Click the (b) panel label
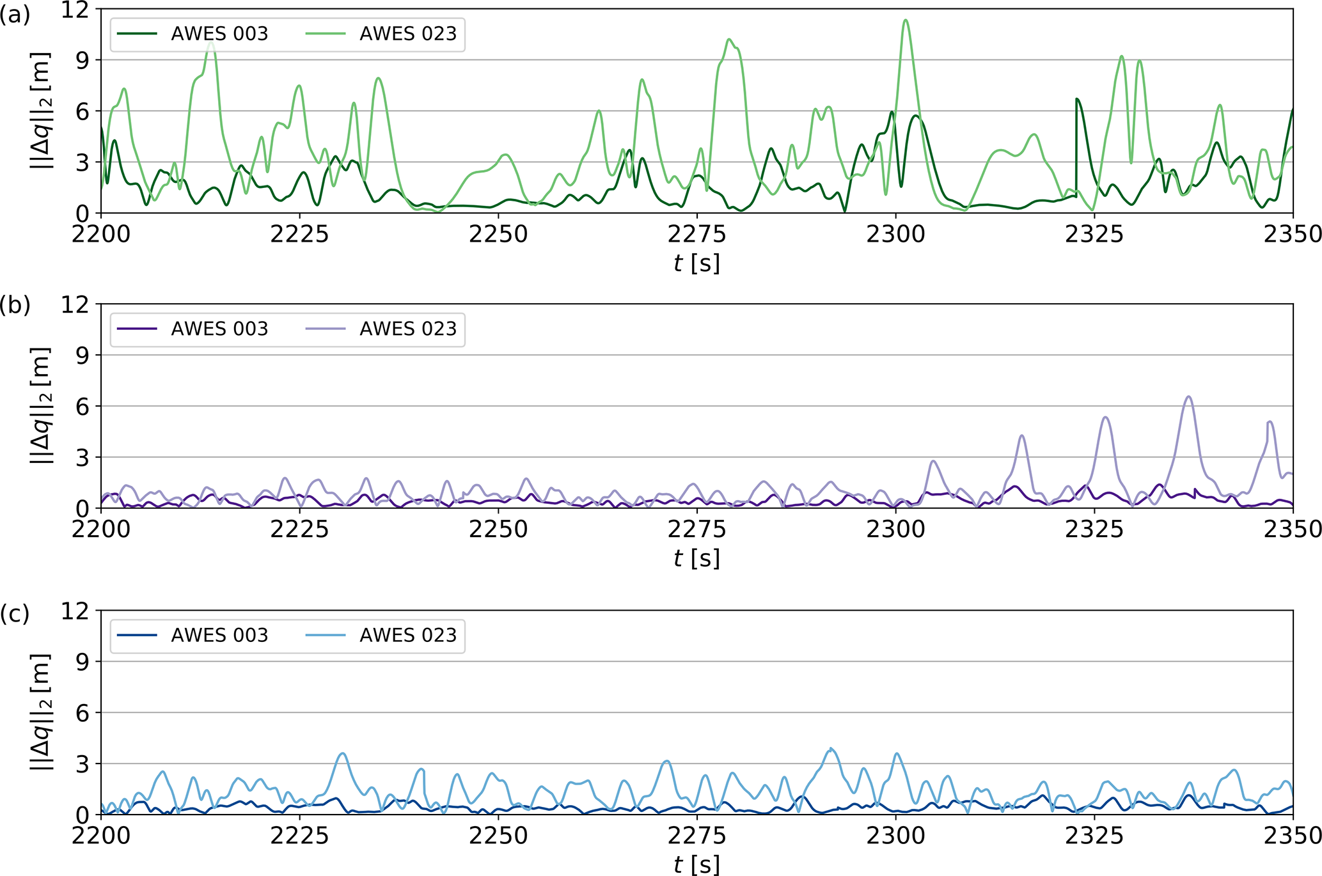 (x=15, y=305)
